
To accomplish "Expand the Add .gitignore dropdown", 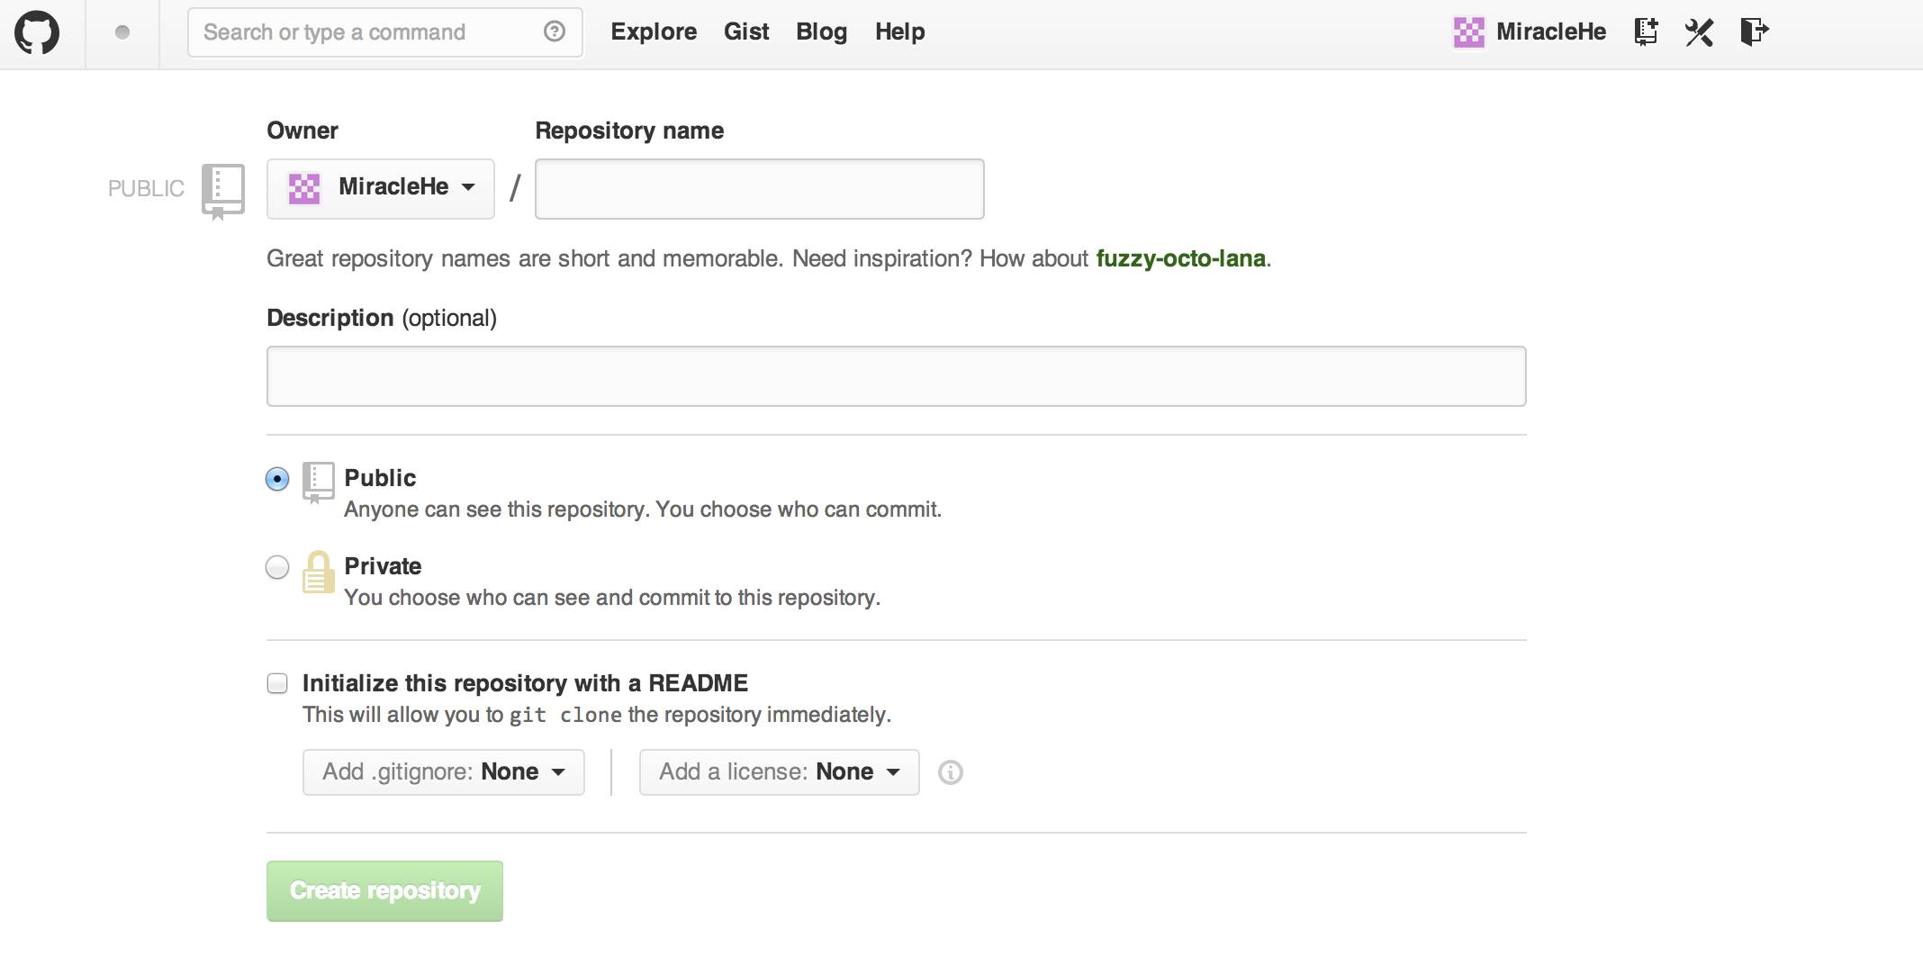I will tap(444, 772).
